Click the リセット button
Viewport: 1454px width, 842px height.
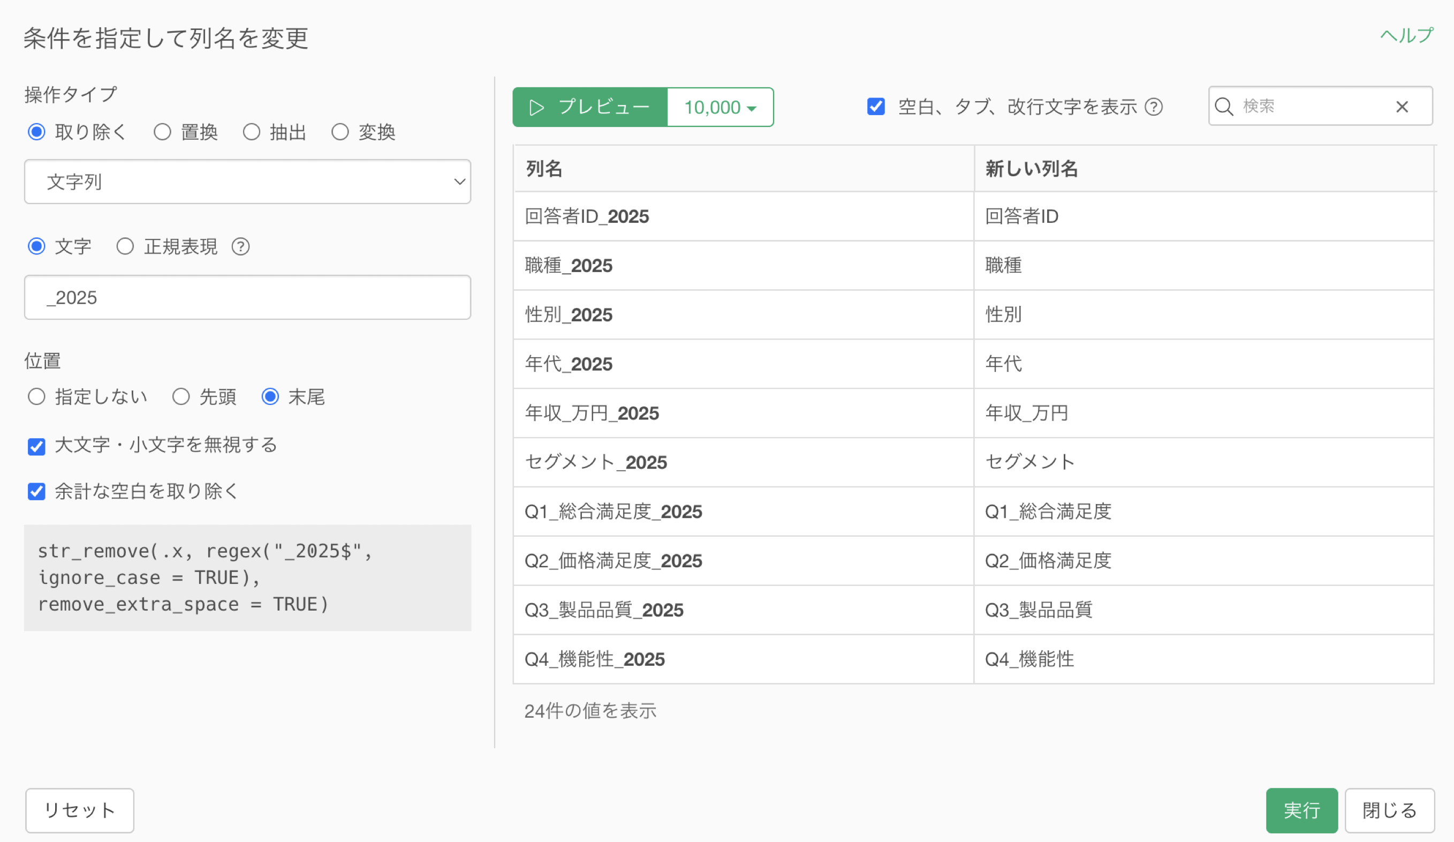tap(80, 810)
